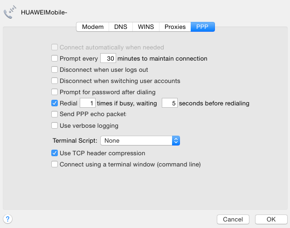The image size is (290, 228).
Task: Click the HUAWEIMobile phone modem icon
Action: (10, 13)
